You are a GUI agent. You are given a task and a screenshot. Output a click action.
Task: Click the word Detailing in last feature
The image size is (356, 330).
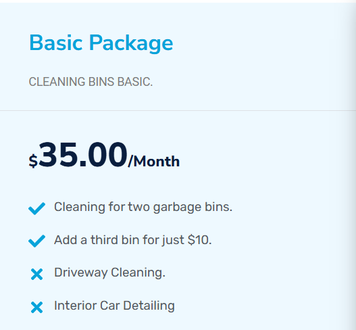[149, 306]
